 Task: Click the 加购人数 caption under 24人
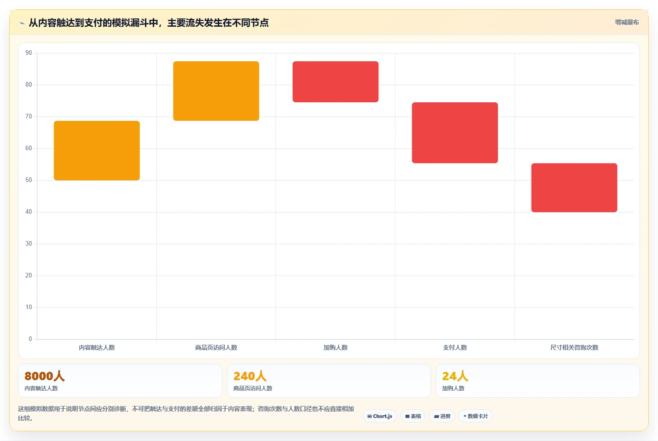453,388
